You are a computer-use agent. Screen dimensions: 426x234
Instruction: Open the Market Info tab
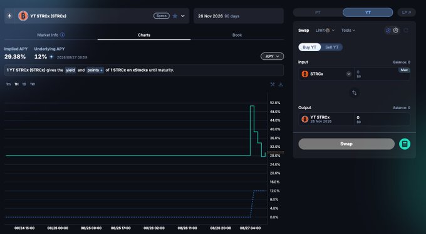(51, 35)
